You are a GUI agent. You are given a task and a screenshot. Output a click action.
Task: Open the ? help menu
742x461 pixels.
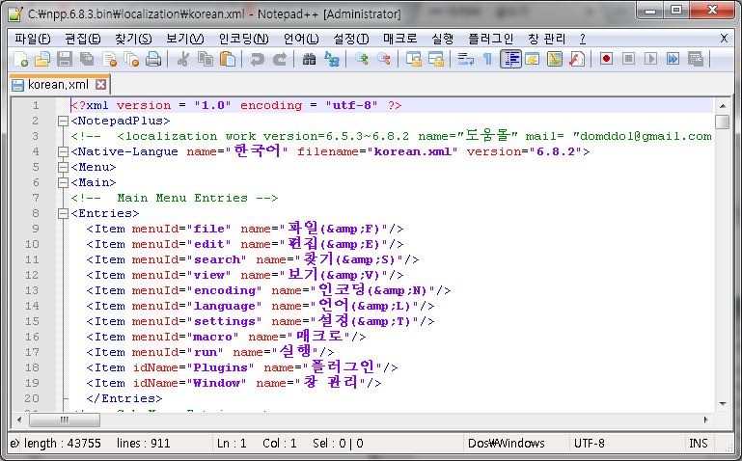(x=583, y=39)
